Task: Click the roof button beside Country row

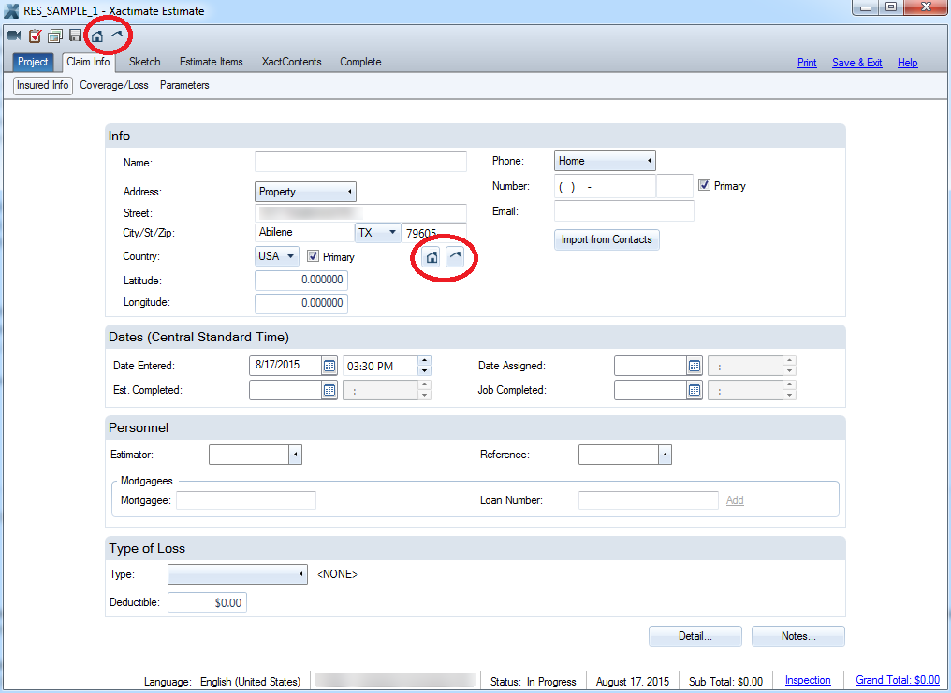Action: (456, 257)
